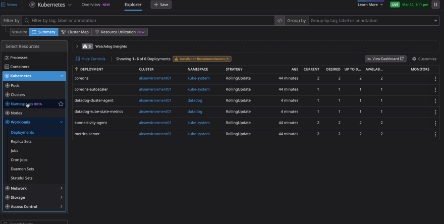The image size is (444, 224).
Task: Open Processes in Select Resources
Action: 19,58
